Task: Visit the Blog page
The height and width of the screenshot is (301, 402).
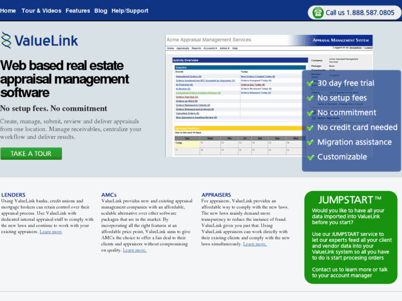Action: point(101,10)
